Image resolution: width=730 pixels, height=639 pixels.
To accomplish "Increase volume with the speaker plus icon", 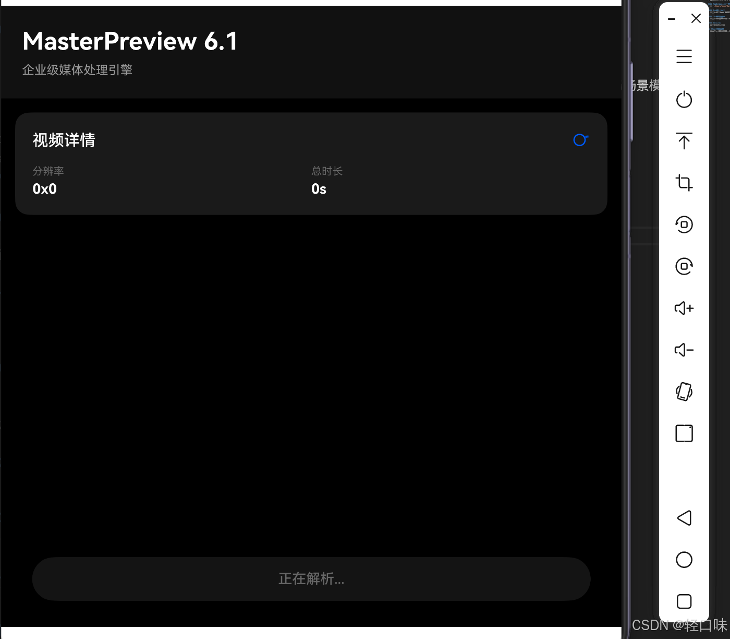I will [x=684, y=308].
